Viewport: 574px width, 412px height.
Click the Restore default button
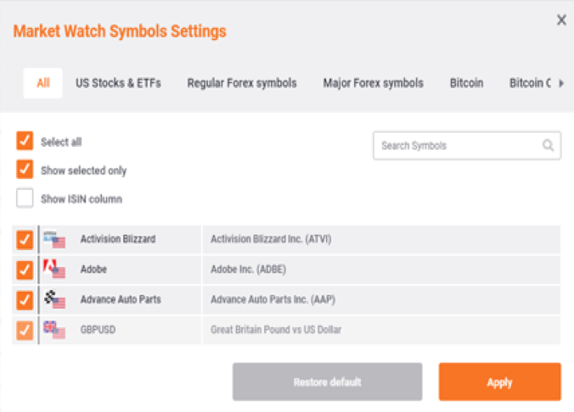(x=327, y=382)
